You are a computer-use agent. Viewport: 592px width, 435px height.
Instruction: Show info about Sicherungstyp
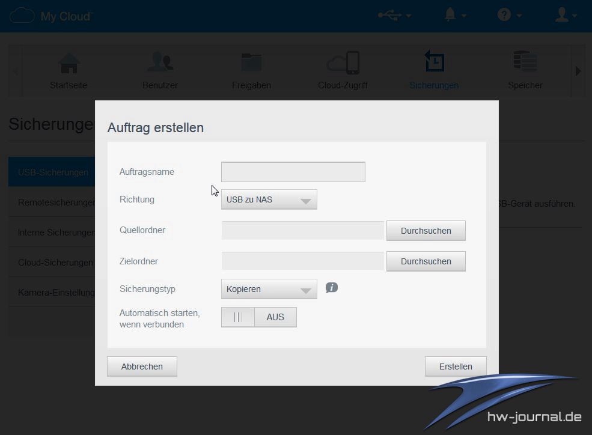(x=331, y=288)
